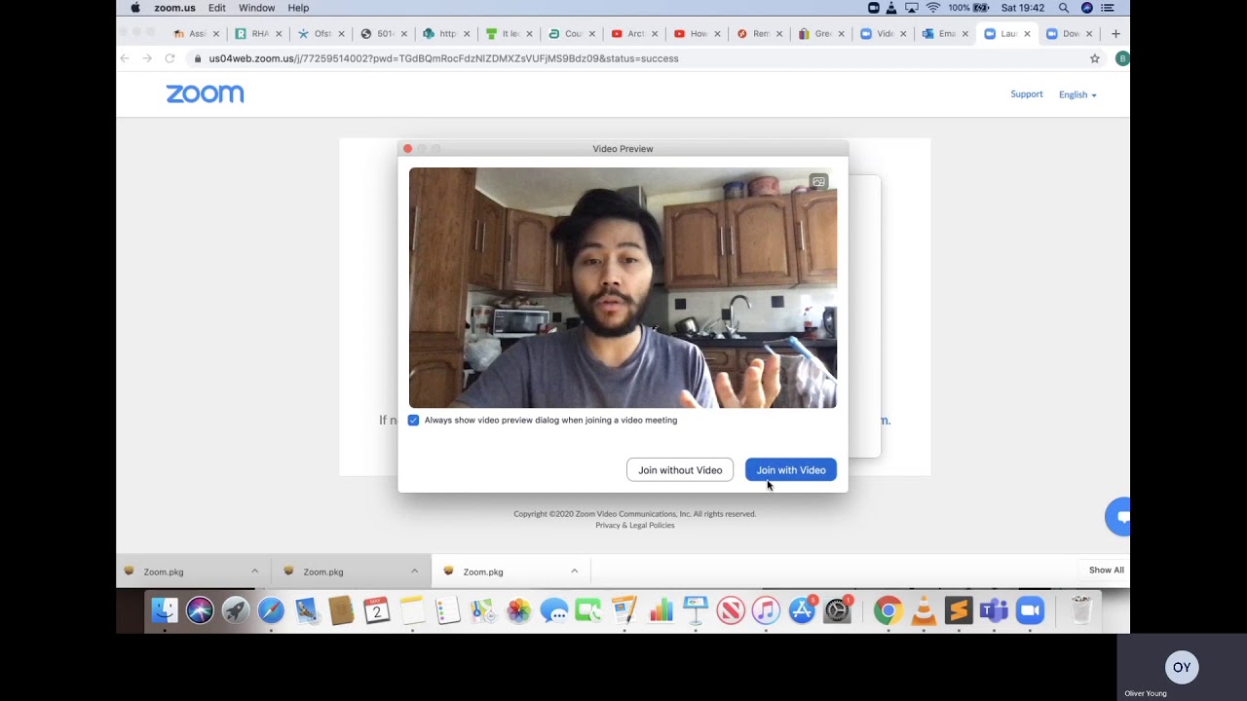The height and width of the screenshot is (701, 1247).
Task: Click Wi-Fi icon in menu bar
Action: tap(933, 8)
